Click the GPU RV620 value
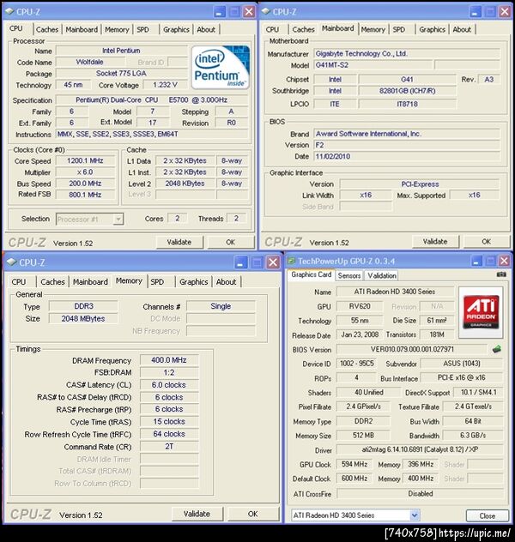Image resolution: width=515 pixels, height=542 pixels. point(360,306)
